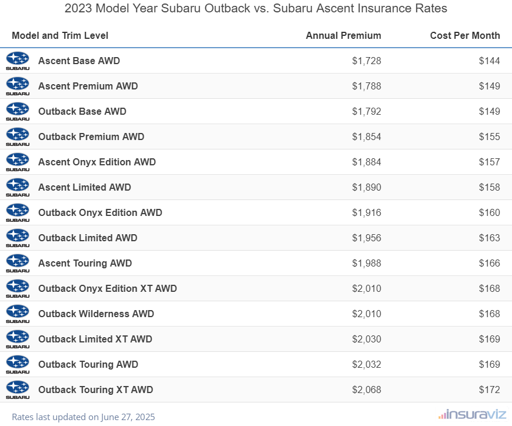Viewport: 512px width, 426px height.
Task: Click the $168 monthly cost for Outback Onyx Edition XT
Action: (x=490, y=288)
